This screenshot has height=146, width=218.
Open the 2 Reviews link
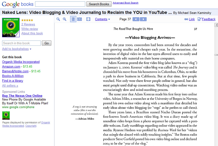28,24
